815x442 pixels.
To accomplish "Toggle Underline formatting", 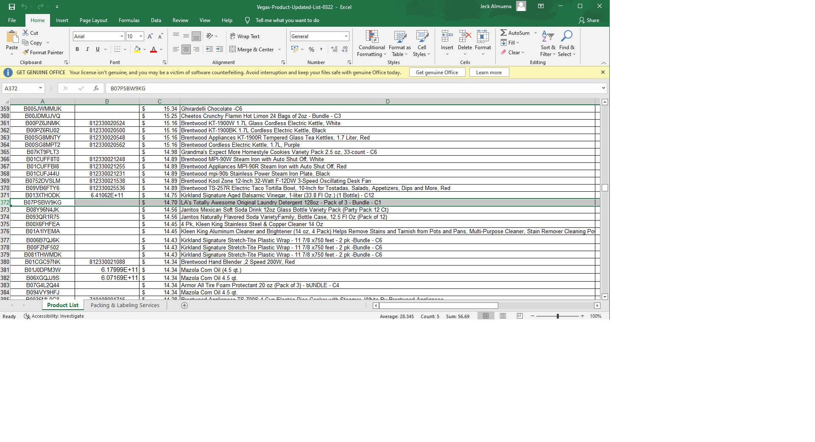I will point(98,49).
